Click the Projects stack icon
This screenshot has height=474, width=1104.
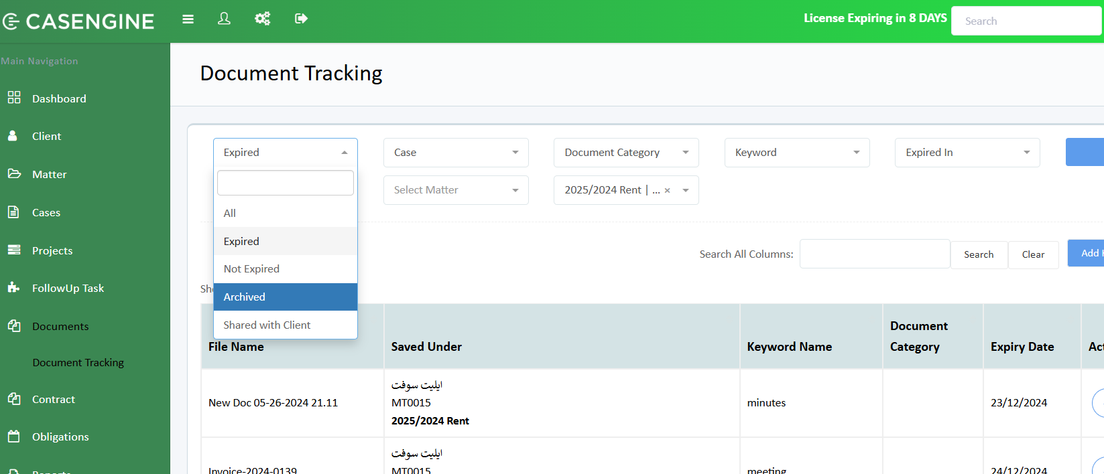[x=14, y=250]
